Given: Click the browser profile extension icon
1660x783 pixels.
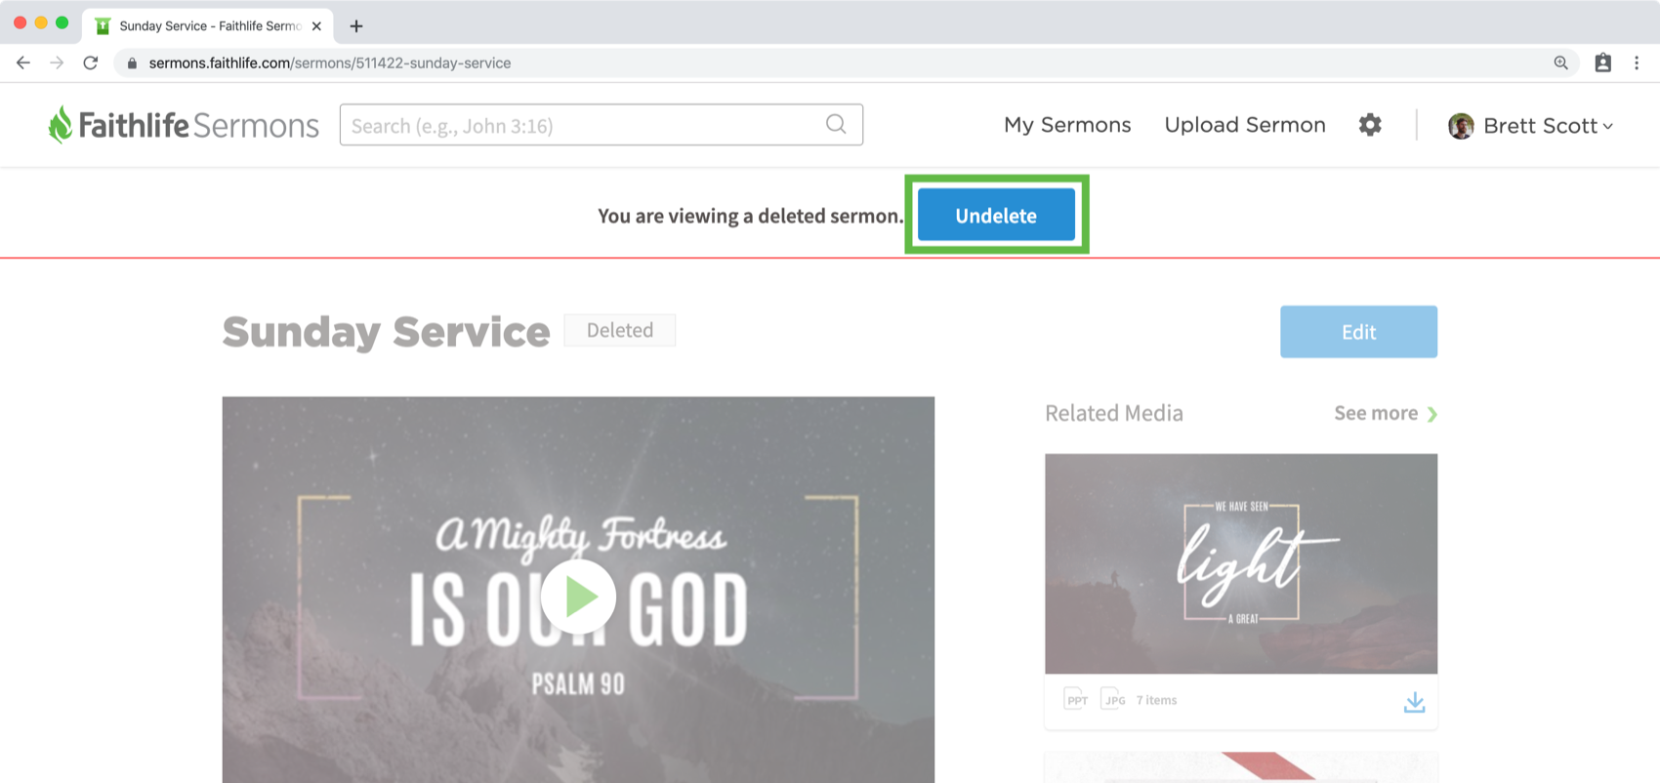Looking at the screenshot, I should coord(1602,62).
